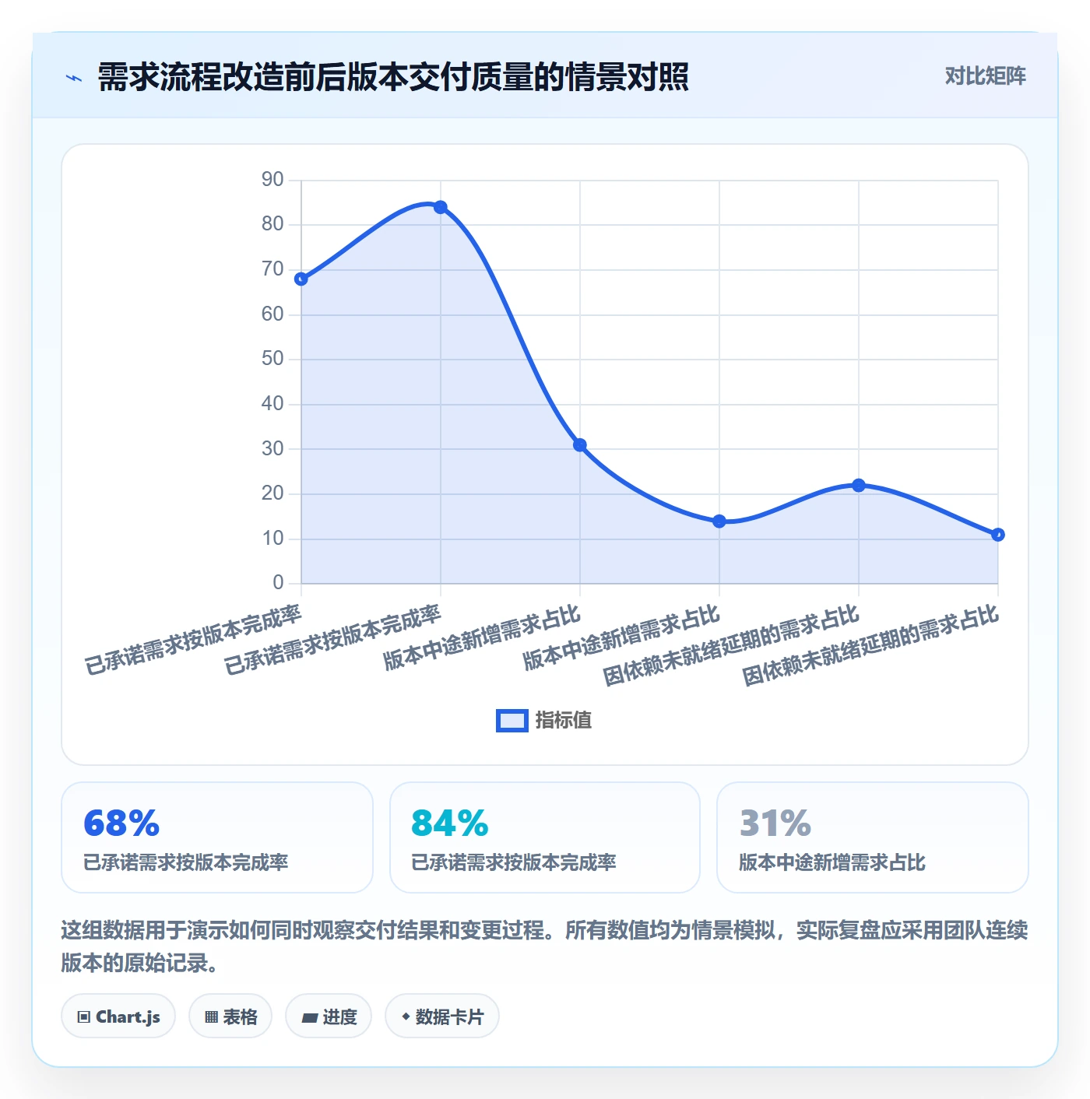1090x1099 pixels.
Task: Click the 对比矩阵 label in header
Action: (x=985, y=75)
